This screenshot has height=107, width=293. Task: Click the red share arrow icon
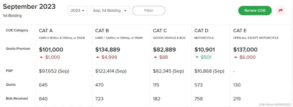281,11
